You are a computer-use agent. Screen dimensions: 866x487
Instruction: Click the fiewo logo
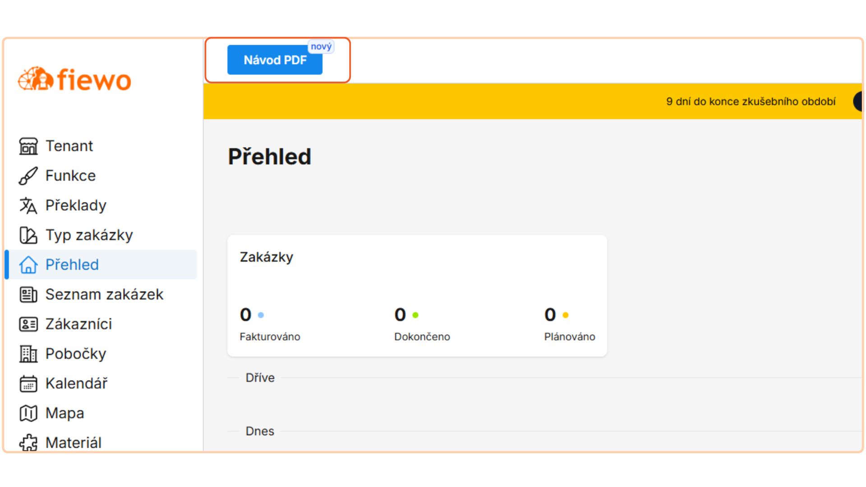coord(75,80)
